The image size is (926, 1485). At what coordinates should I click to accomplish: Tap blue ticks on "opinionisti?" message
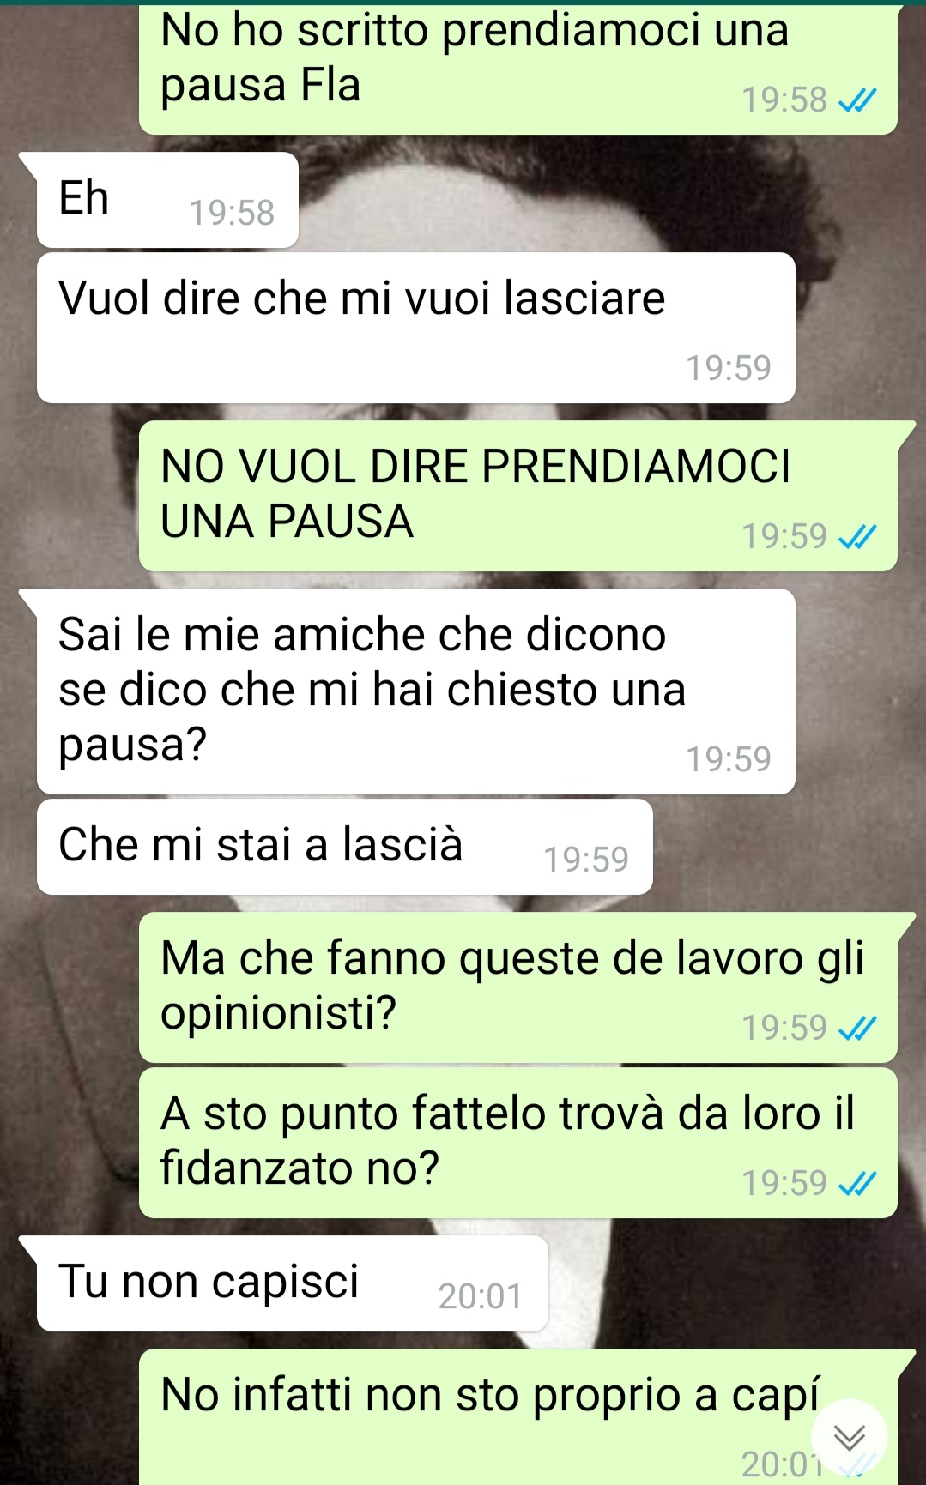(856, 1029)
